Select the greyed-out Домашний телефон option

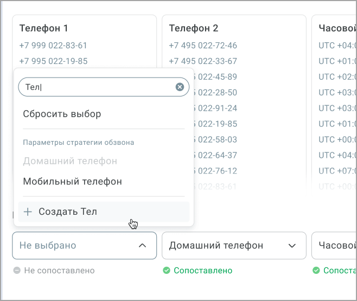pyautogui.click(x=70, y=161)
